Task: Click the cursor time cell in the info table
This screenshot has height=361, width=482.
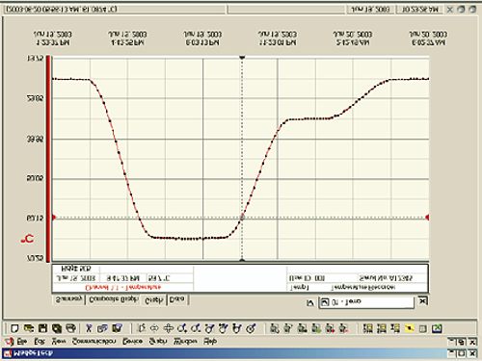Action: click(x=122, y=278)
